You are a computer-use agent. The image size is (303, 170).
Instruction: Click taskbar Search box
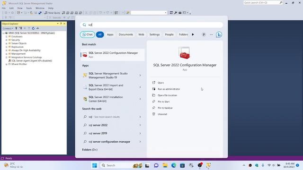coord(122,165)
